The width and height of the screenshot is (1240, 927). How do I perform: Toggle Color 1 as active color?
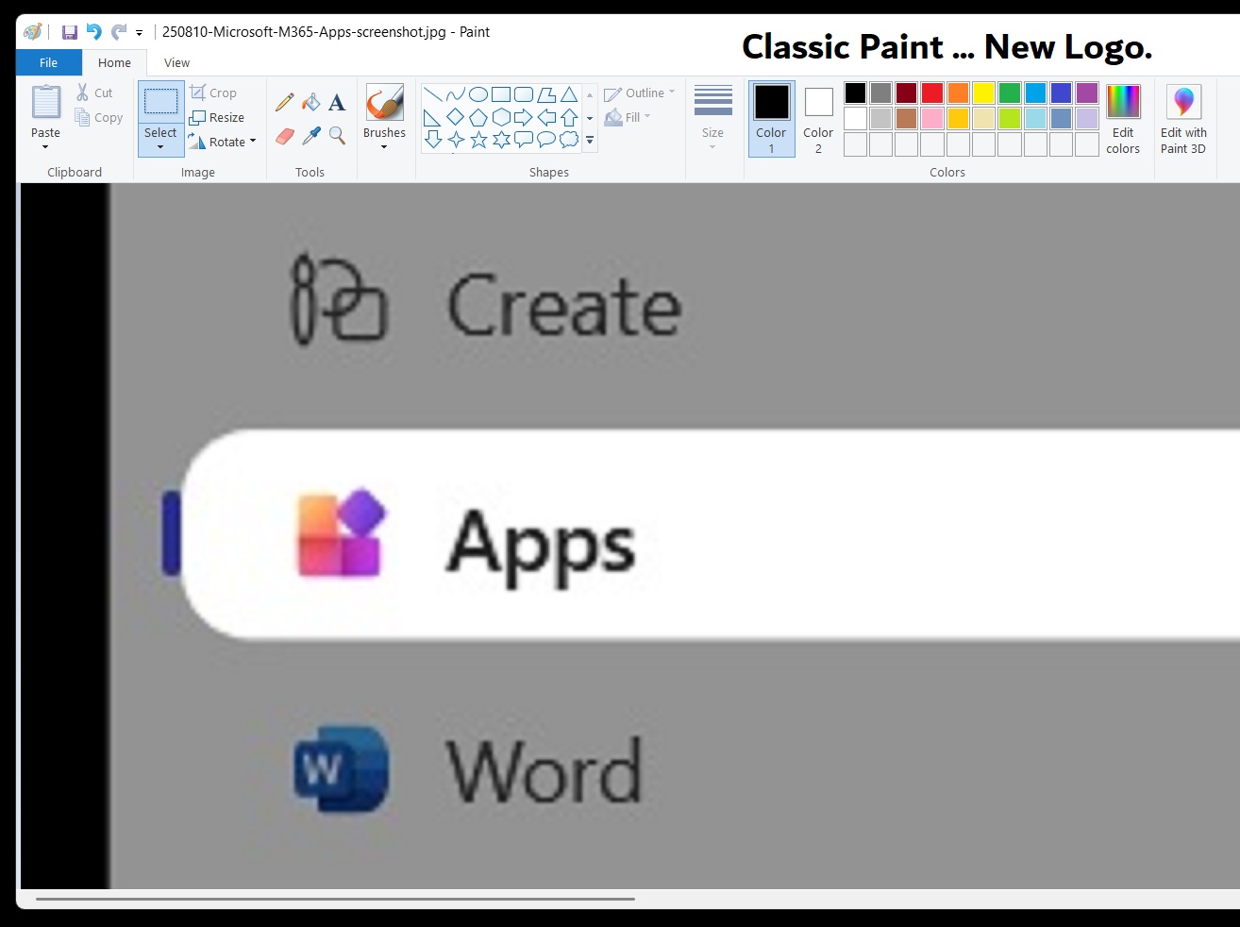[x=771, y=119]
